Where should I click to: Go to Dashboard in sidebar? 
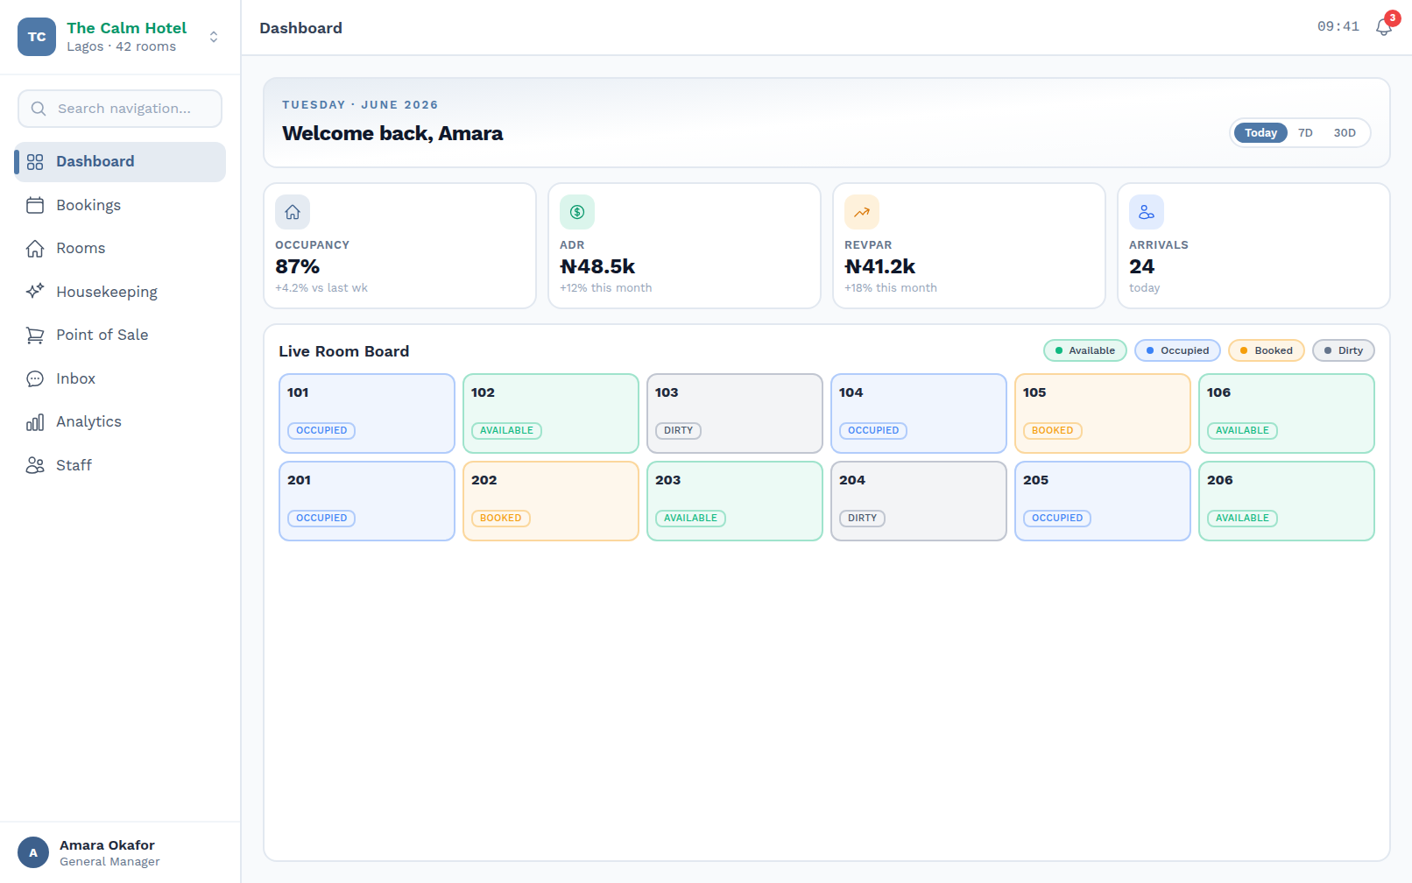click(x=120, y=162)
